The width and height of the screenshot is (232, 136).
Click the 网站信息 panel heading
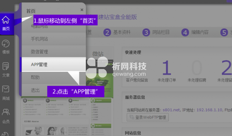[133, 133]
